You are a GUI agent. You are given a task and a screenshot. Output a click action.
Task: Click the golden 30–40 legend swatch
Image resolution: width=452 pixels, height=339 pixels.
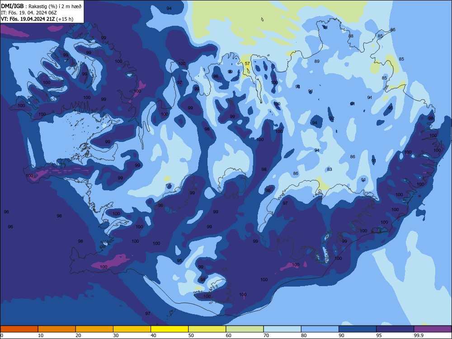132,329
